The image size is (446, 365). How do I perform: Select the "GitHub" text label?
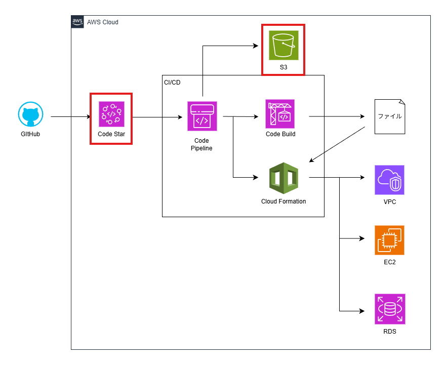click(x=31, y=136)
